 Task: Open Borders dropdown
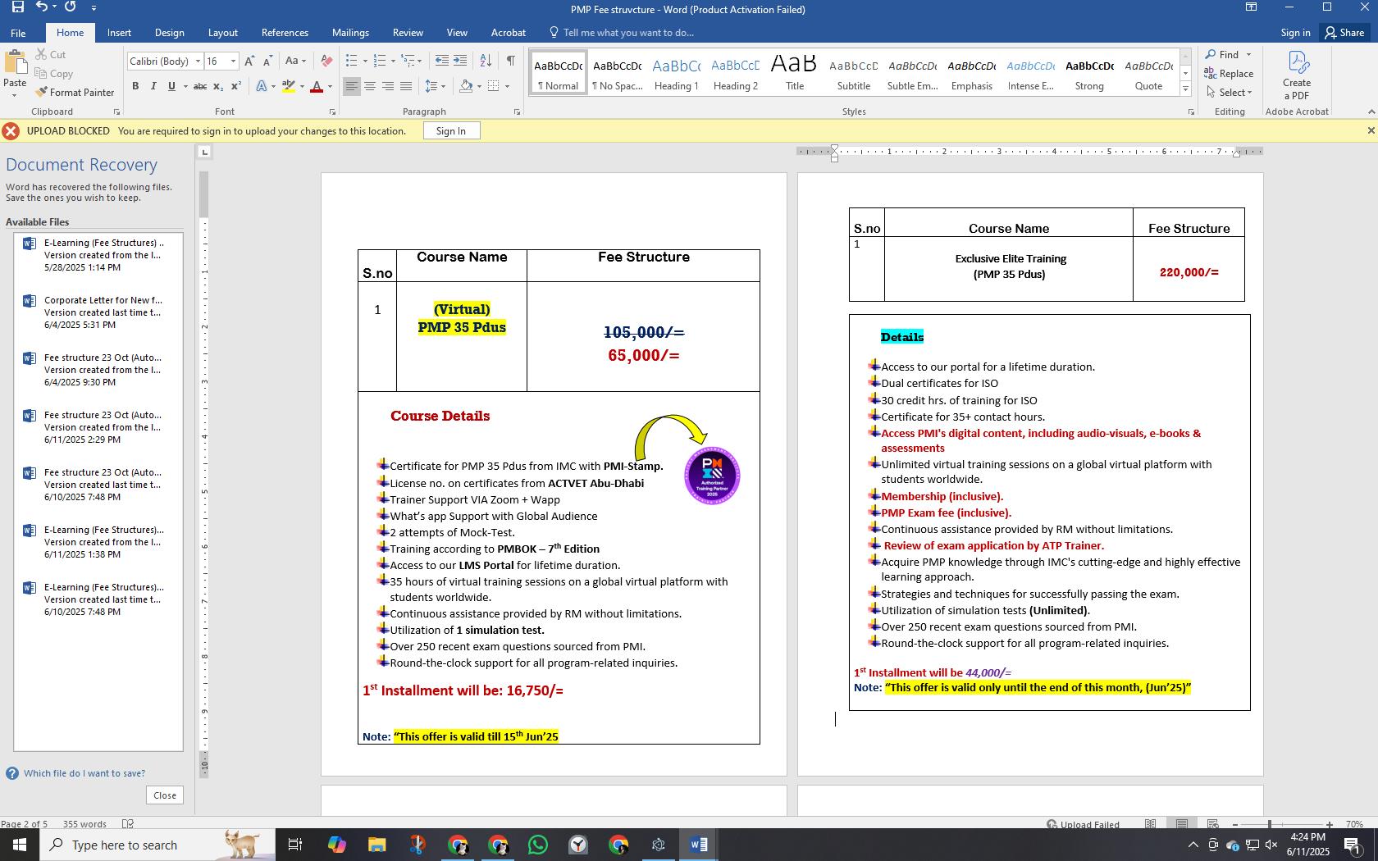coord(507,86)
